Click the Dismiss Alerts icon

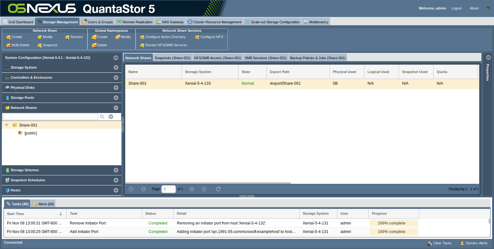point(463,243)
